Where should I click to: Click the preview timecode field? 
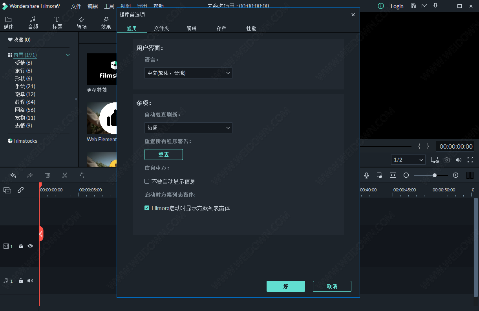point(456,146)
